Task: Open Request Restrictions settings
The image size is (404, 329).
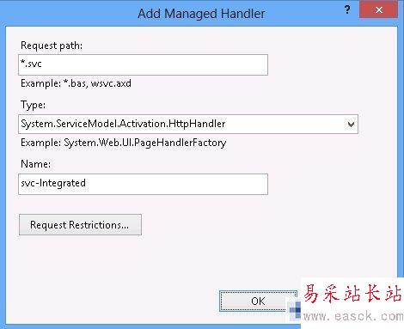Action: tap(80, 225)
